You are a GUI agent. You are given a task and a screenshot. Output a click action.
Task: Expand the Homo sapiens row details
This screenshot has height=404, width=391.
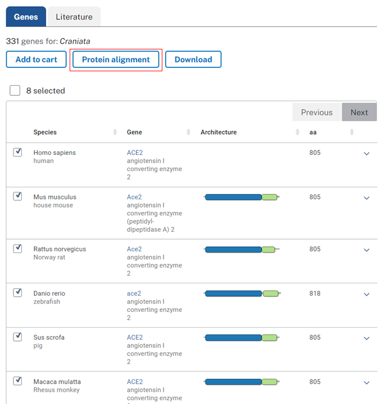click(367, 153)
